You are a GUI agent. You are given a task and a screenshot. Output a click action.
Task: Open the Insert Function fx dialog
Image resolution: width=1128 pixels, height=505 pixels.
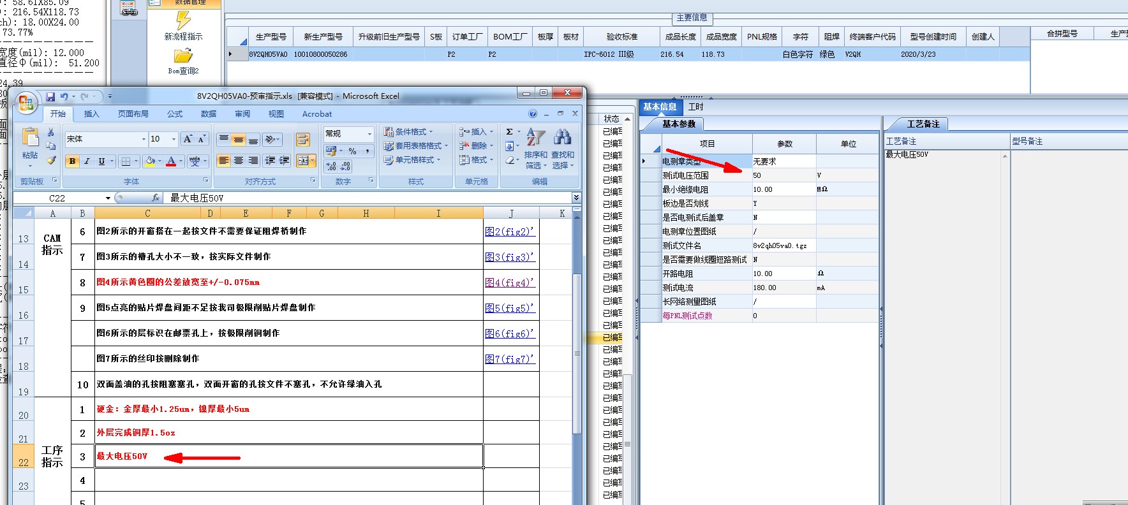pyautogui.click(x=156, y=198)
